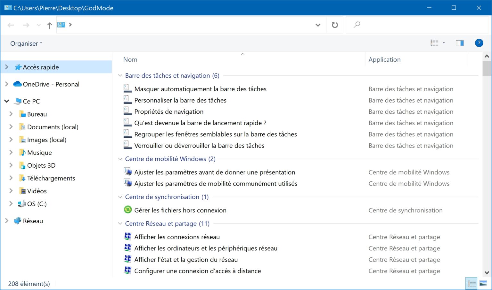Collapse the "Centre Réseau et partage (11)" group
Screen dimensions: 492x290
(x=120, y=224)
